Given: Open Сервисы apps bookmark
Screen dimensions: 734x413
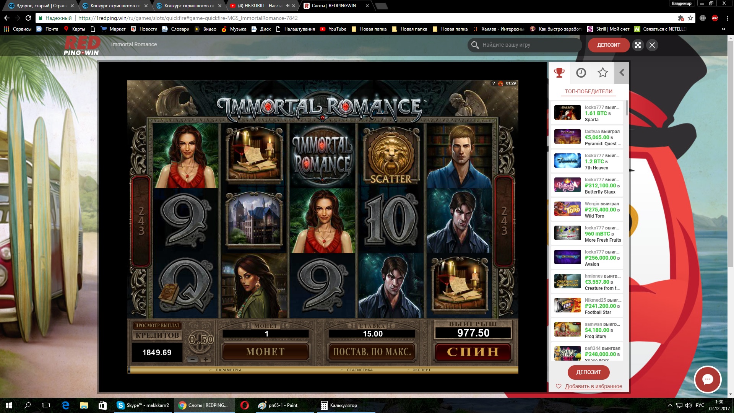Looking at the screenshot, I should pyautogui.click(x=18, y=29).
